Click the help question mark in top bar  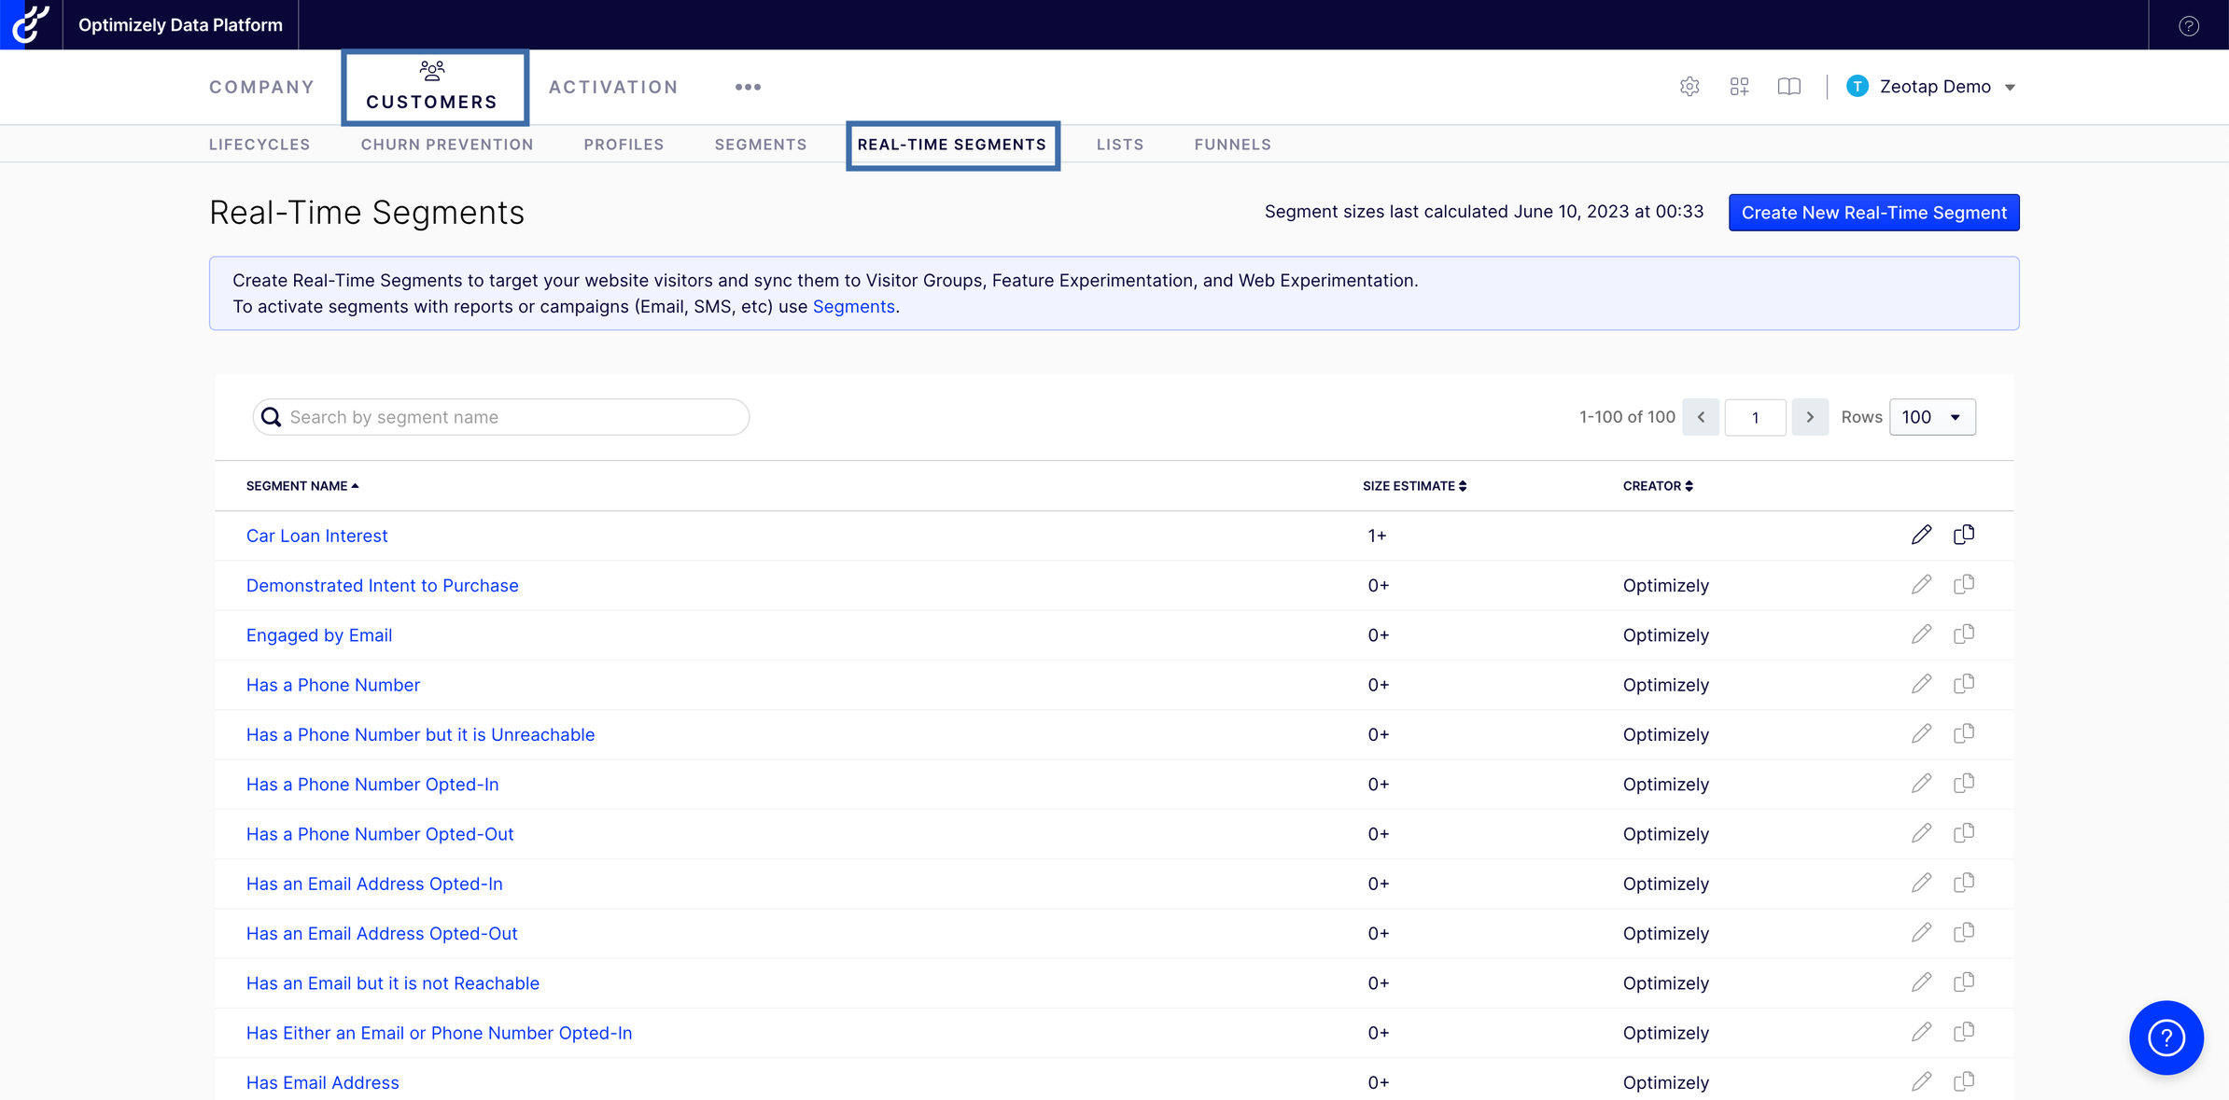(2188, 25)
